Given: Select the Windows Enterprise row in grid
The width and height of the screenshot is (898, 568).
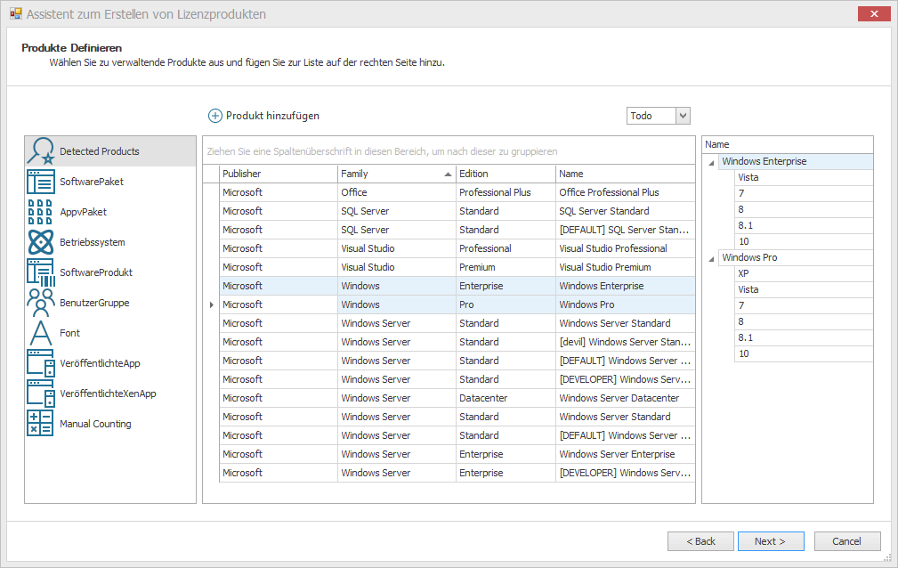Looking at the screenshot, I should pos(457,286).
